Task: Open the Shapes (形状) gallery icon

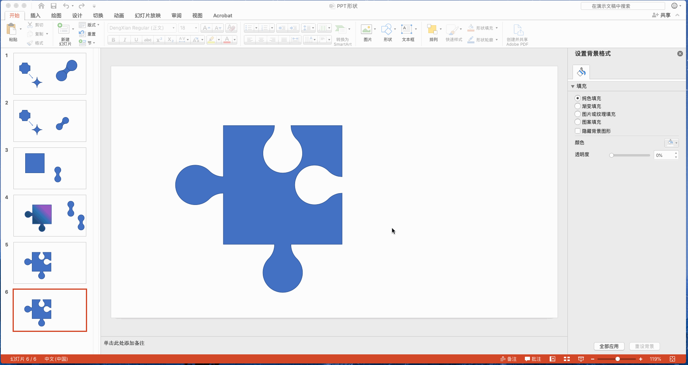Action: tap(387, 29)
